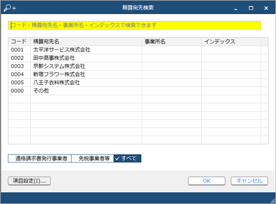Screen dimensions: 276x204
Task: Click code cell 0003
Action: click(x=19, y=66)
